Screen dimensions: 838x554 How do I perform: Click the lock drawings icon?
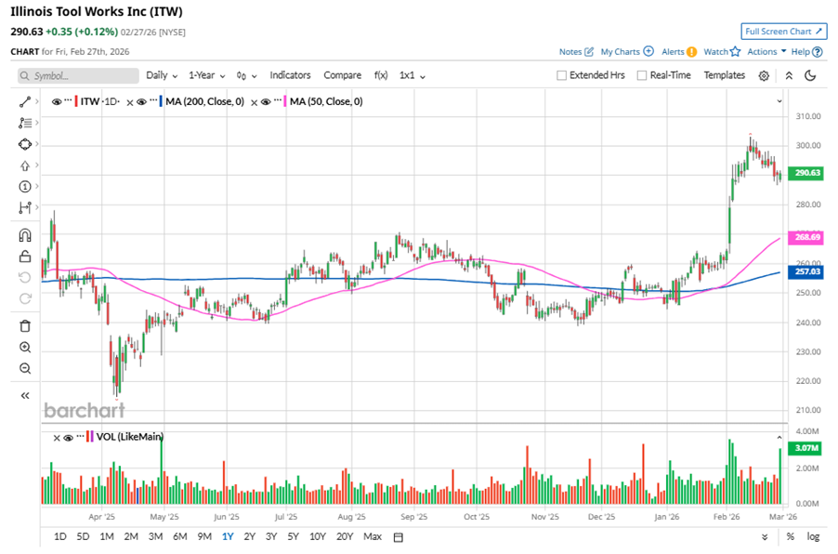click(25, 257)
